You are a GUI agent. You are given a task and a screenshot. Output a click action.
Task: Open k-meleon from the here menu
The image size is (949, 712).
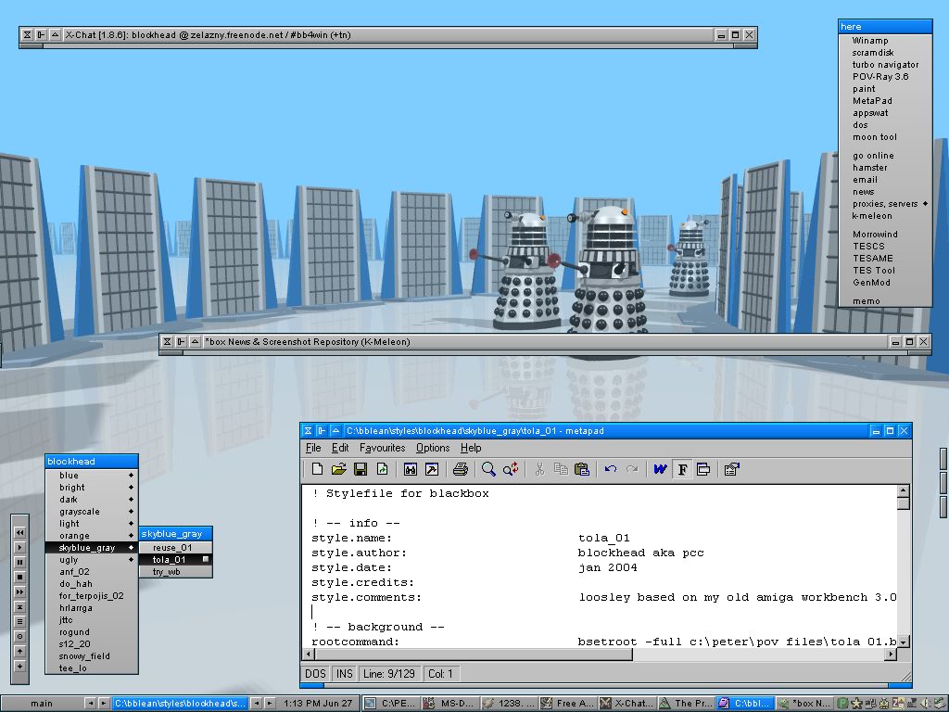point(885,216)
